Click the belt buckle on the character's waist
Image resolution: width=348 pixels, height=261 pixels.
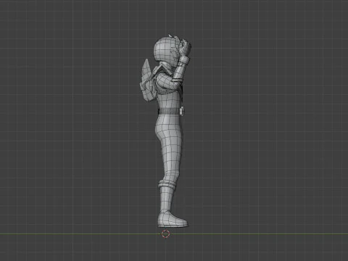click(183, 111)
